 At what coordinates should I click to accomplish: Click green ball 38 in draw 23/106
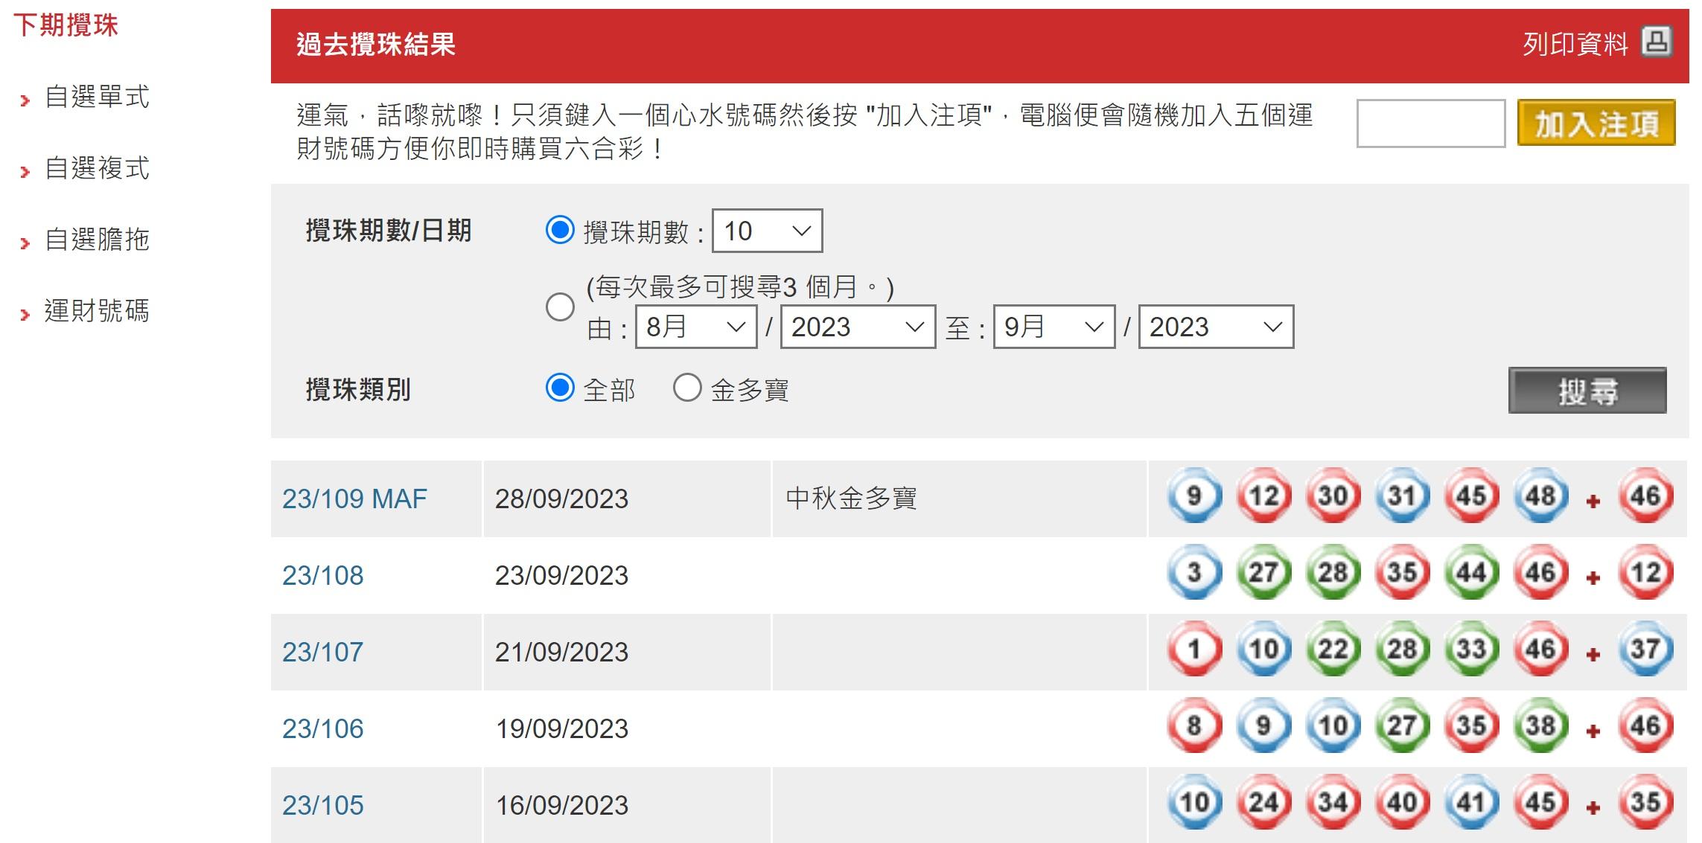(x=1540, y=726)
